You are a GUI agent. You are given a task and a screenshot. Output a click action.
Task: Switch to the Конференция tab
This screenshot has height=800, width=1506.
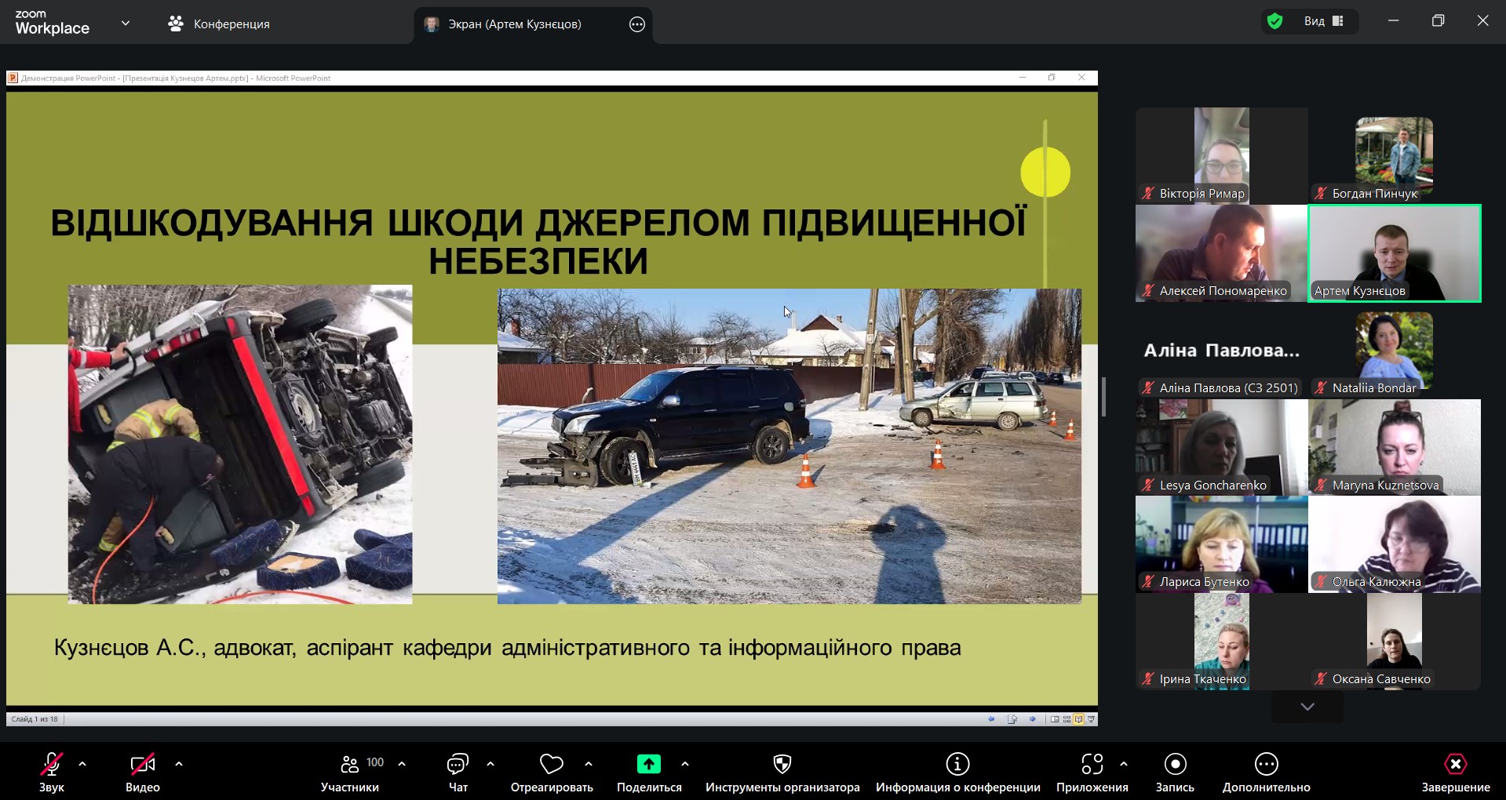[x=219, y=24]
